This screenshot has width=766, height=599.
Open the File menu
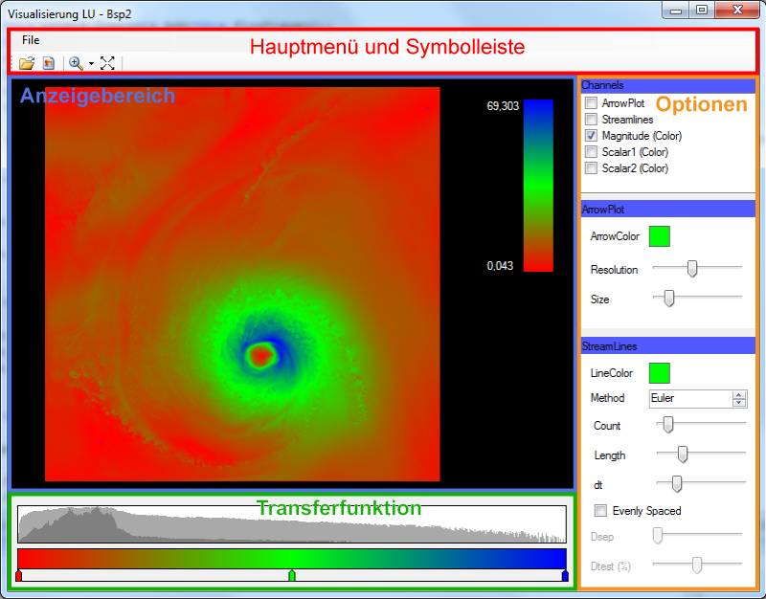pyautogui.click(x=31, y=40)
